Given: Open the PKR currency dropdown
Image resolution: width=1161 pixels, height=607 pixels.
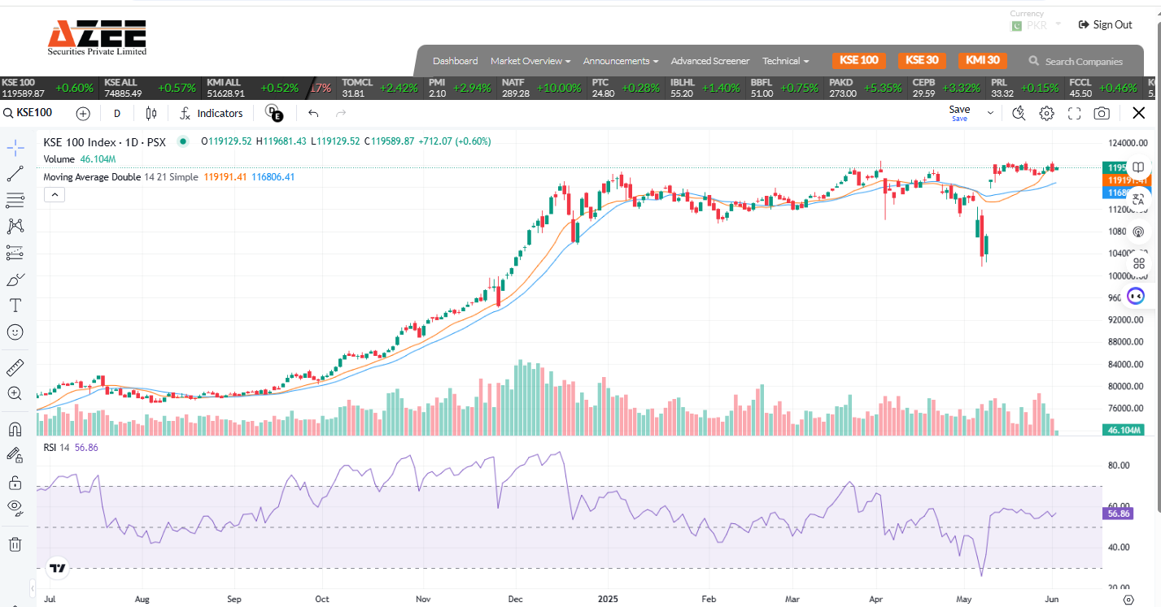Looking at the screenshot, I should [1037, 24].
